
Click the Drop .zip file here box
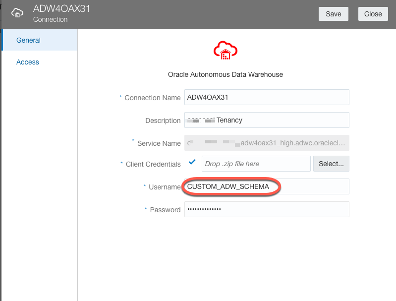(x=256, y=164)
